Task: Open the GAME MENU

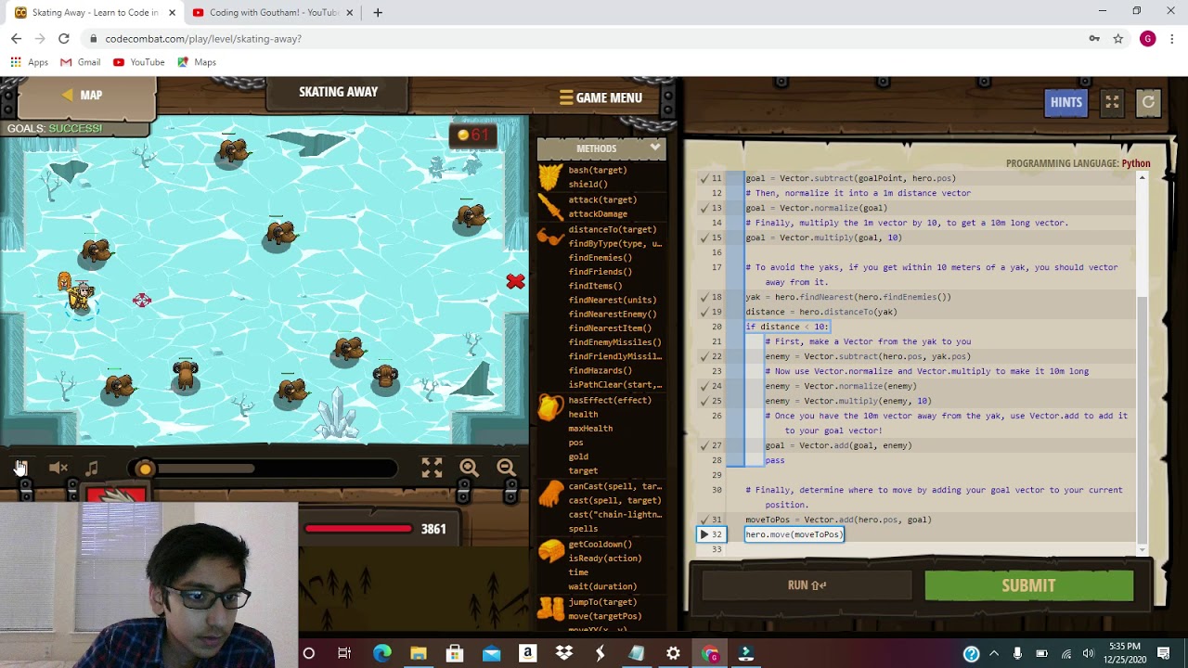Action: pos(600,97)
